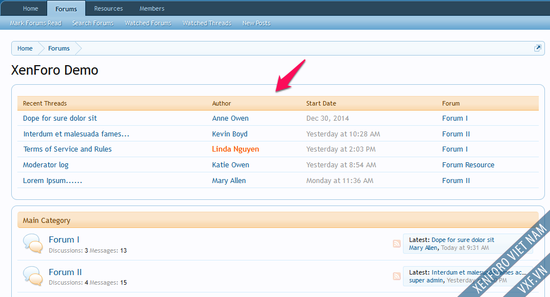Viewport: 550px width, 297px height.
Task: Open thread 'Interdum et malesuada fames...'
Action: [76, 134]
